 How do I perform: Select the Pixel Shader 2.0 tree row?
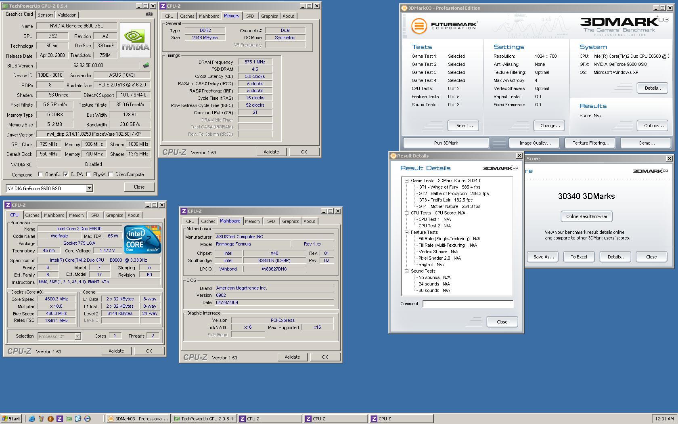[439, 258]
